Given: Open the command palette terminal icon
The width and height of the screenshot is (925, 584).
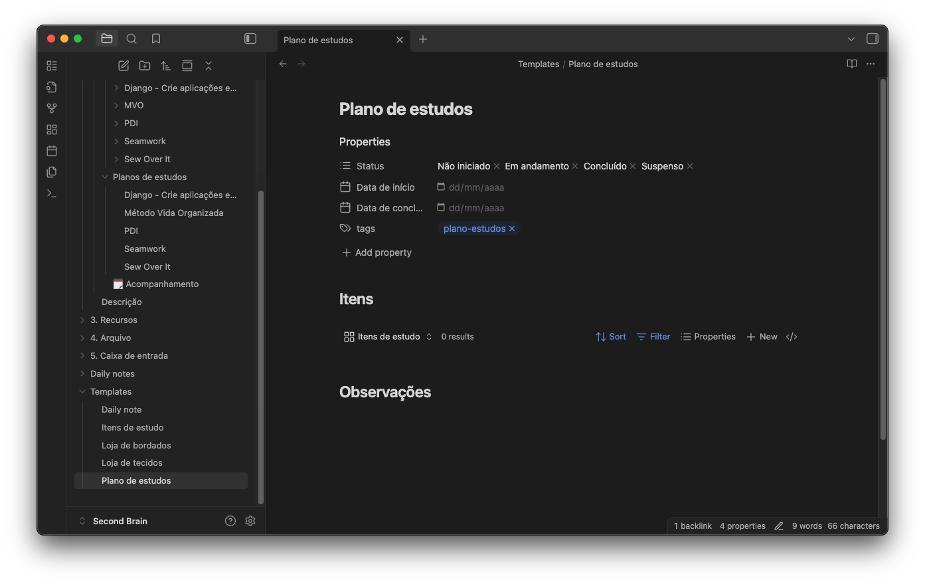Looking at the screenshot, I should tap(52, 193).
